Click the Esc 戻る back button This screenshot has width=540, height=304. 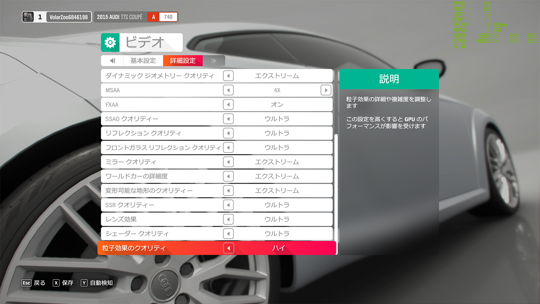click(x=33, y=283)
